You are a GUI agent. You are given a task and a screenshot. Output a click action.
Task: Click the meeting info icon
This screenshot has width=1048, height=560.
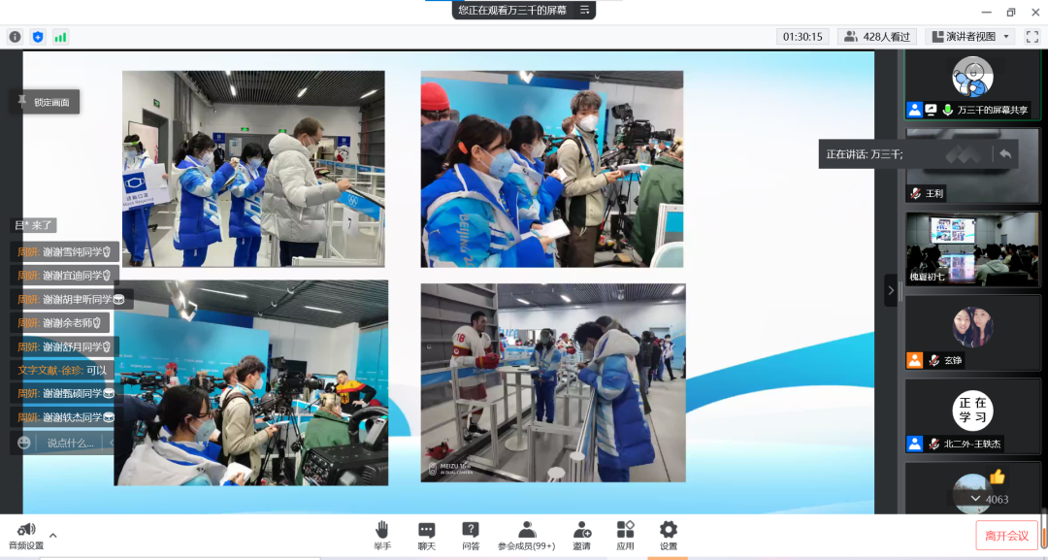tap(15, 37)
